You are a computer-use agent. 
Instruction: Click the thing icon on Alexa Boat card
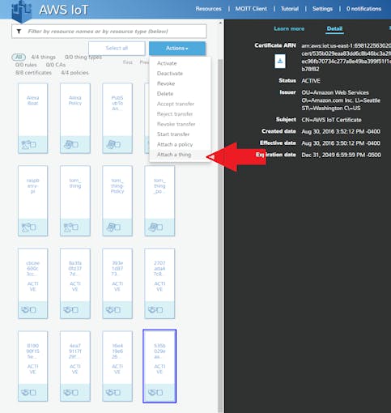click(x=26, y=145)
